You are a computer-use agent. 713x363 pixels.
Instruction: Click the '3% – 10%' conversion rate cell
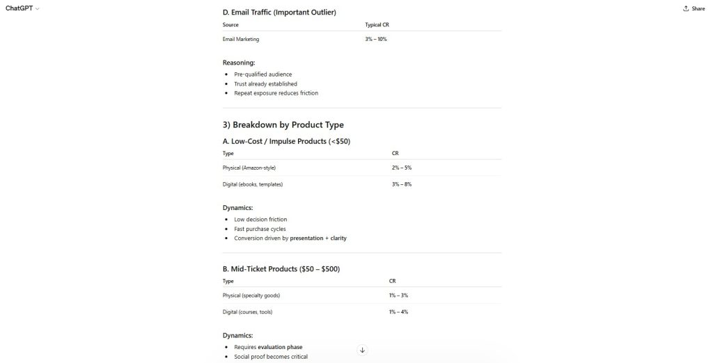coord(376,39)
